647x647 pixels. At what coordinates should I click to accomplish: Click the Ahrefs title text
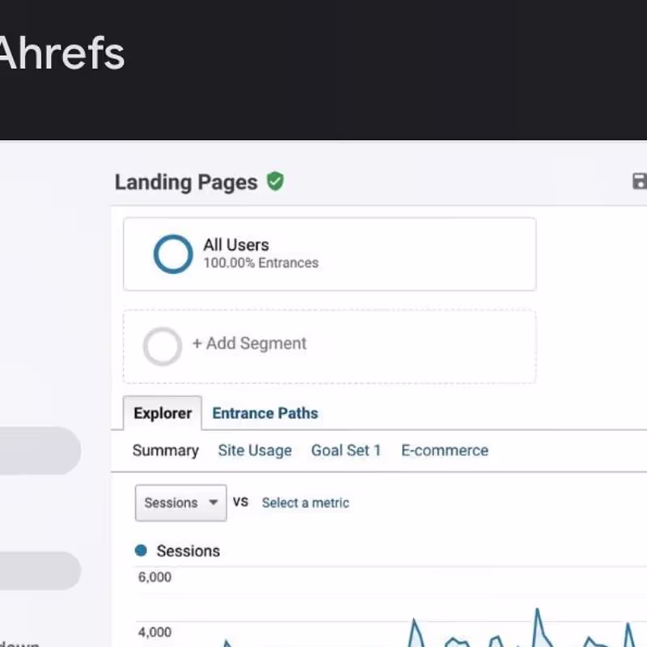pos(62,53)
